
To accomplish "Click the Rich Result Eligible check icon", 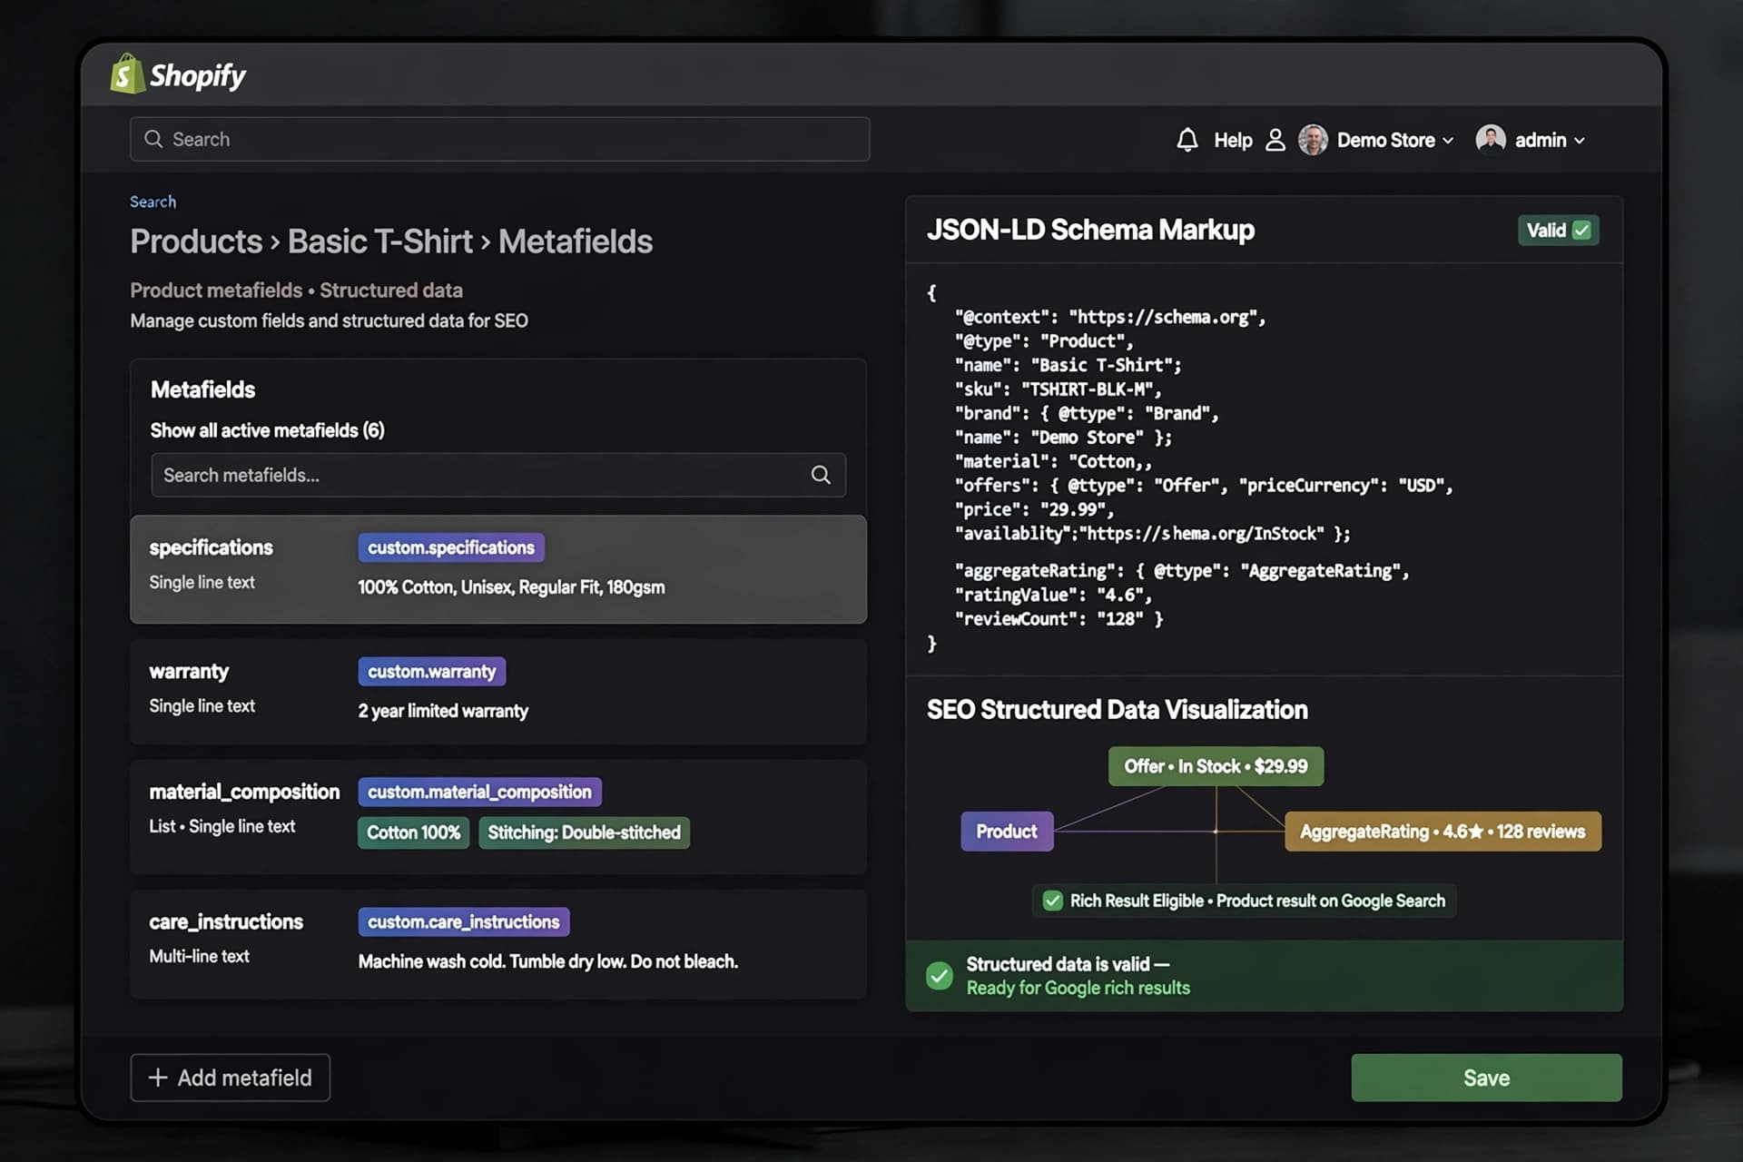I will (x=1052, y=901).
